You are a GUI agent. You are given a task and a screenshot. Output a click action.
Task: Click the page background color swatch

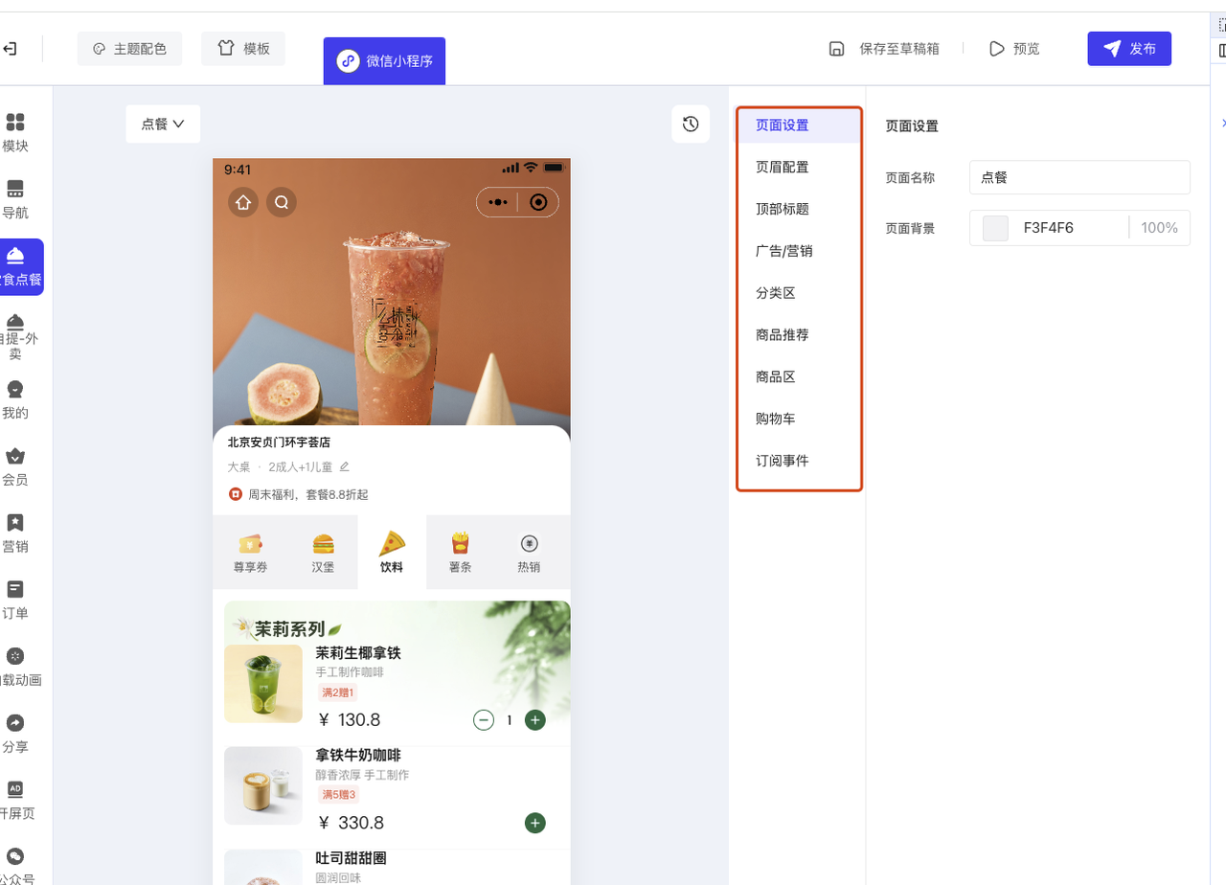[996, 228]
